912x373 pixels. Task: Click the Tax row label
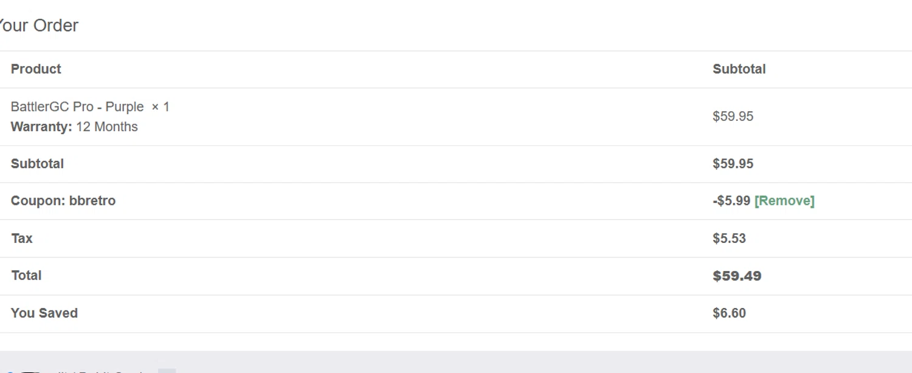[x=22, y=239]
